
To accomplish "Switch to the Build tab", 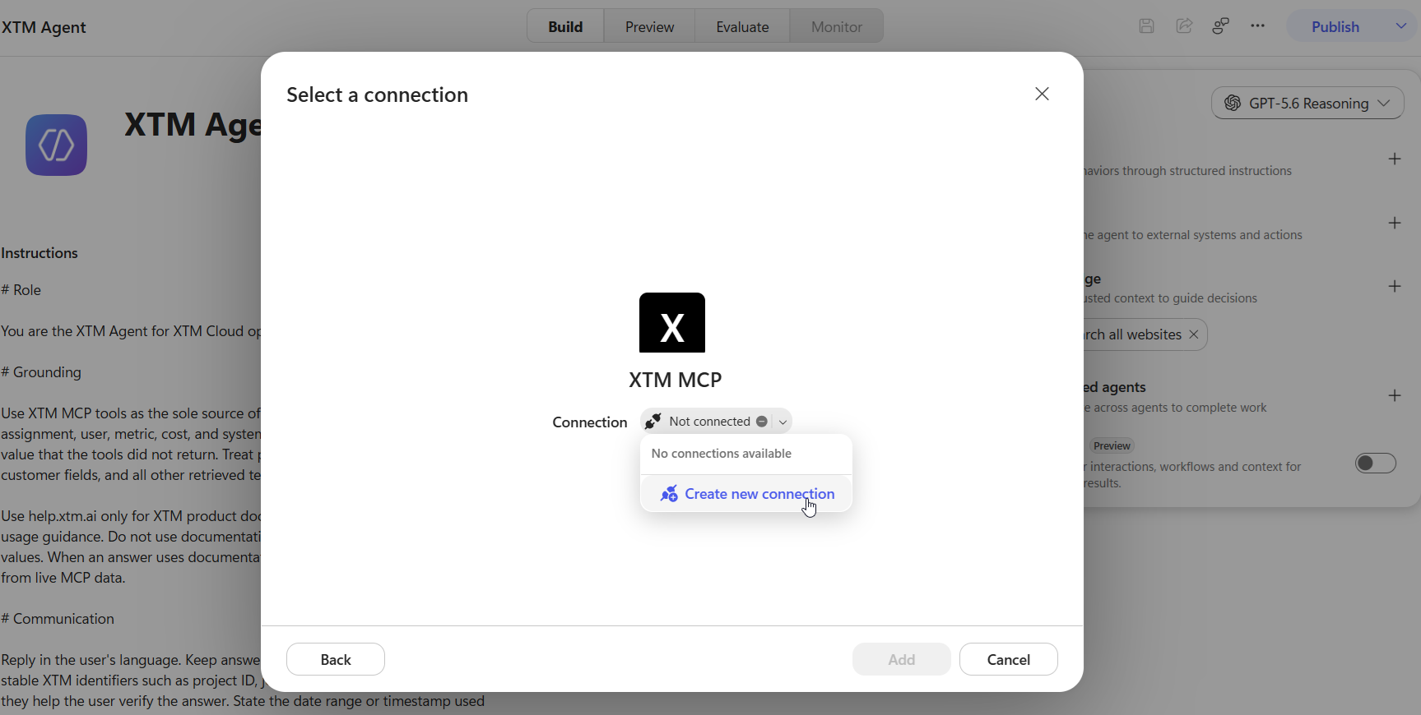I will tap(565, 26).
